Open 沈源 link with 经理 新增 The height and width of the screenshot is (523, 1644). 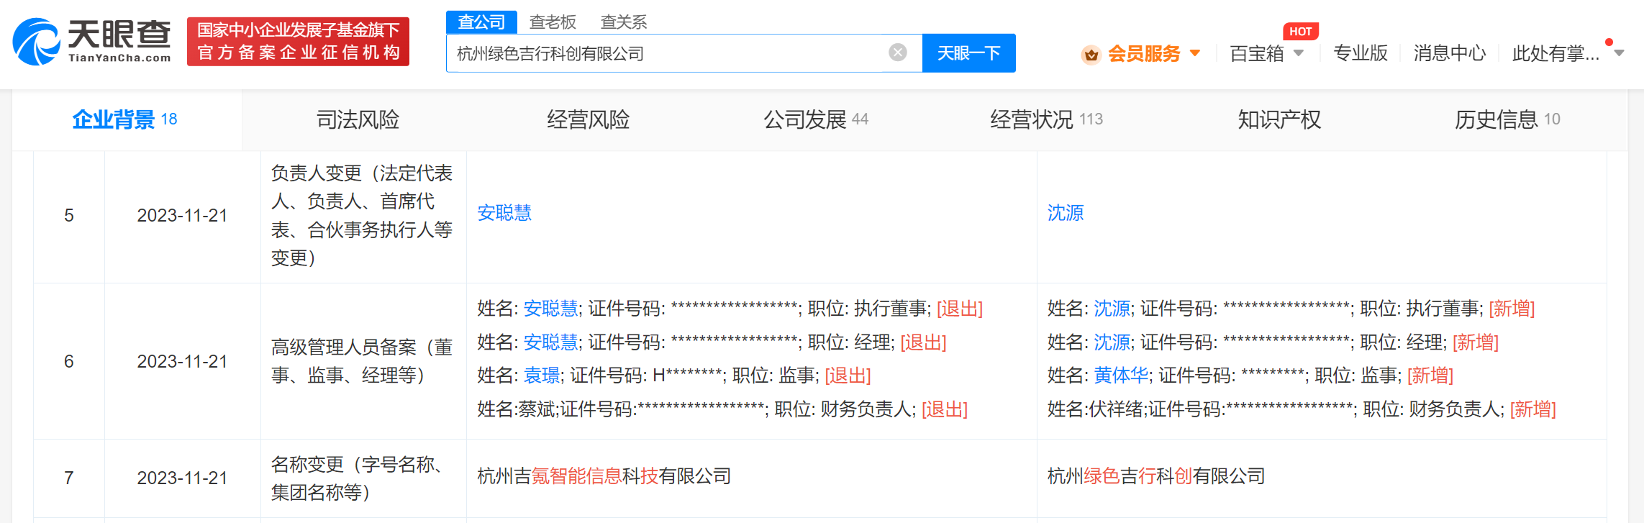[x=1112, y=342]
